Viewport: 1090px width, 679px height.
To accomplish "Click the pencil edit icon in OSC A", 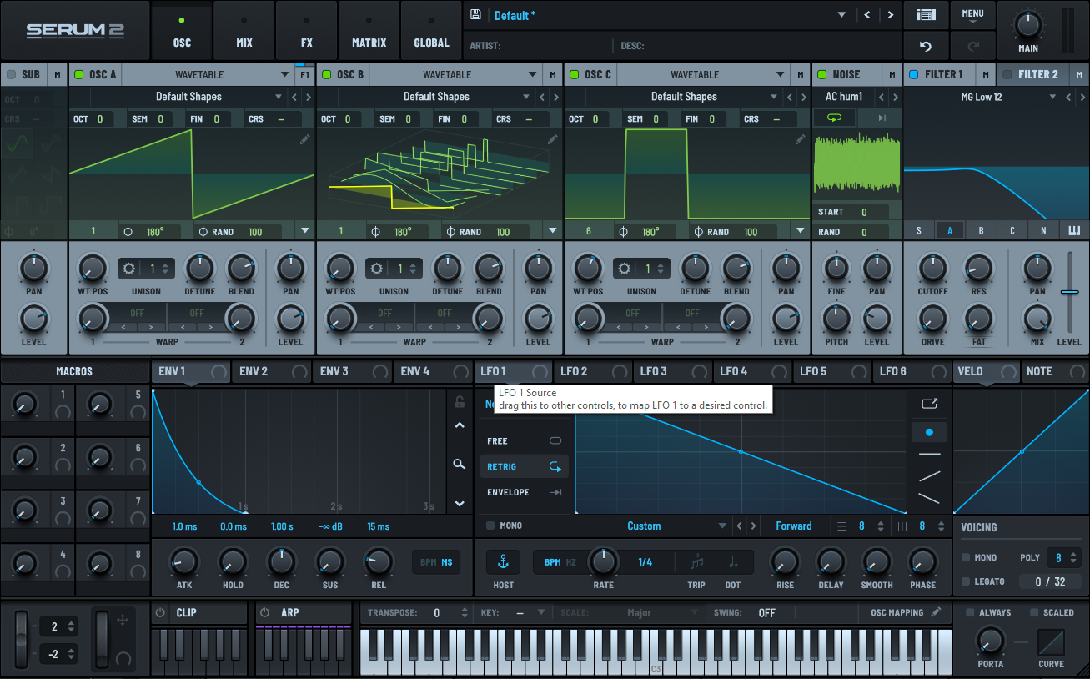I will pos(305,139).
